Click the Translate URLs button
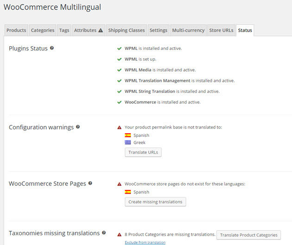The image size is (292, 245). click(143, 152)
